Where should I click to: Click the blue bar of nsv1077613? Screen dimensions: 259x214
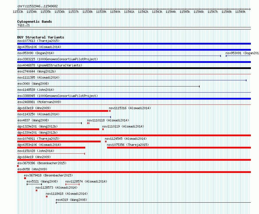click(134, 44)
